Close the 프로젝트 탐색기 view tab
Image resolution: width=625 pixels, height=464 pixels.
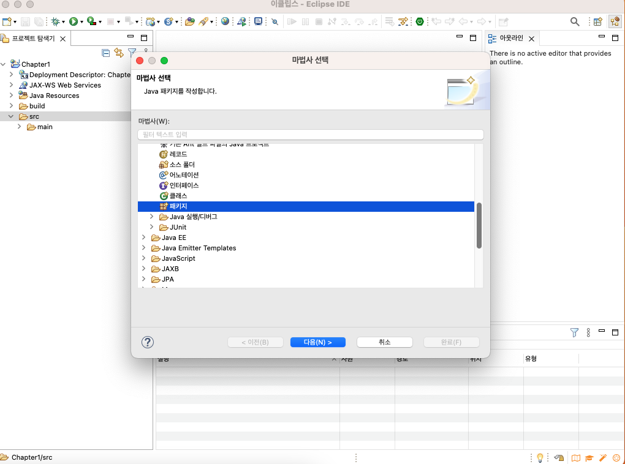click(x=63, y=39)
